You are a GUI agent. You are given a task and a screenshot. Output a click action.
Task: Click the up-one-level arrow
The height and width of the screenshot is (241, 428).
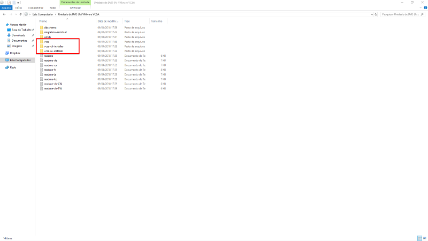pyautogui.click(x=19, y=14)
